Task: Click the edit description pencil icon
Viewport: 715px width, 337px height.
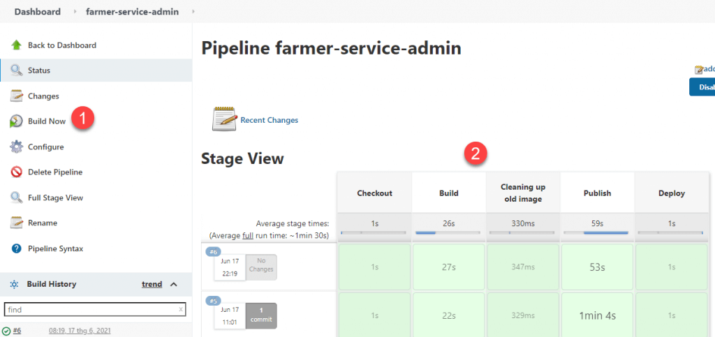Action: pyautogui.click(x=698, y=70)
